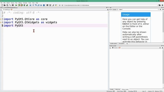
Task: Go forward with the right arrow icon
Action: (62, 5)
